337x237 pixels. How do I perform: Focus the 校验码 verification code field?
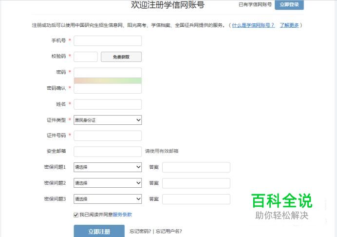(x=86, y=57)
